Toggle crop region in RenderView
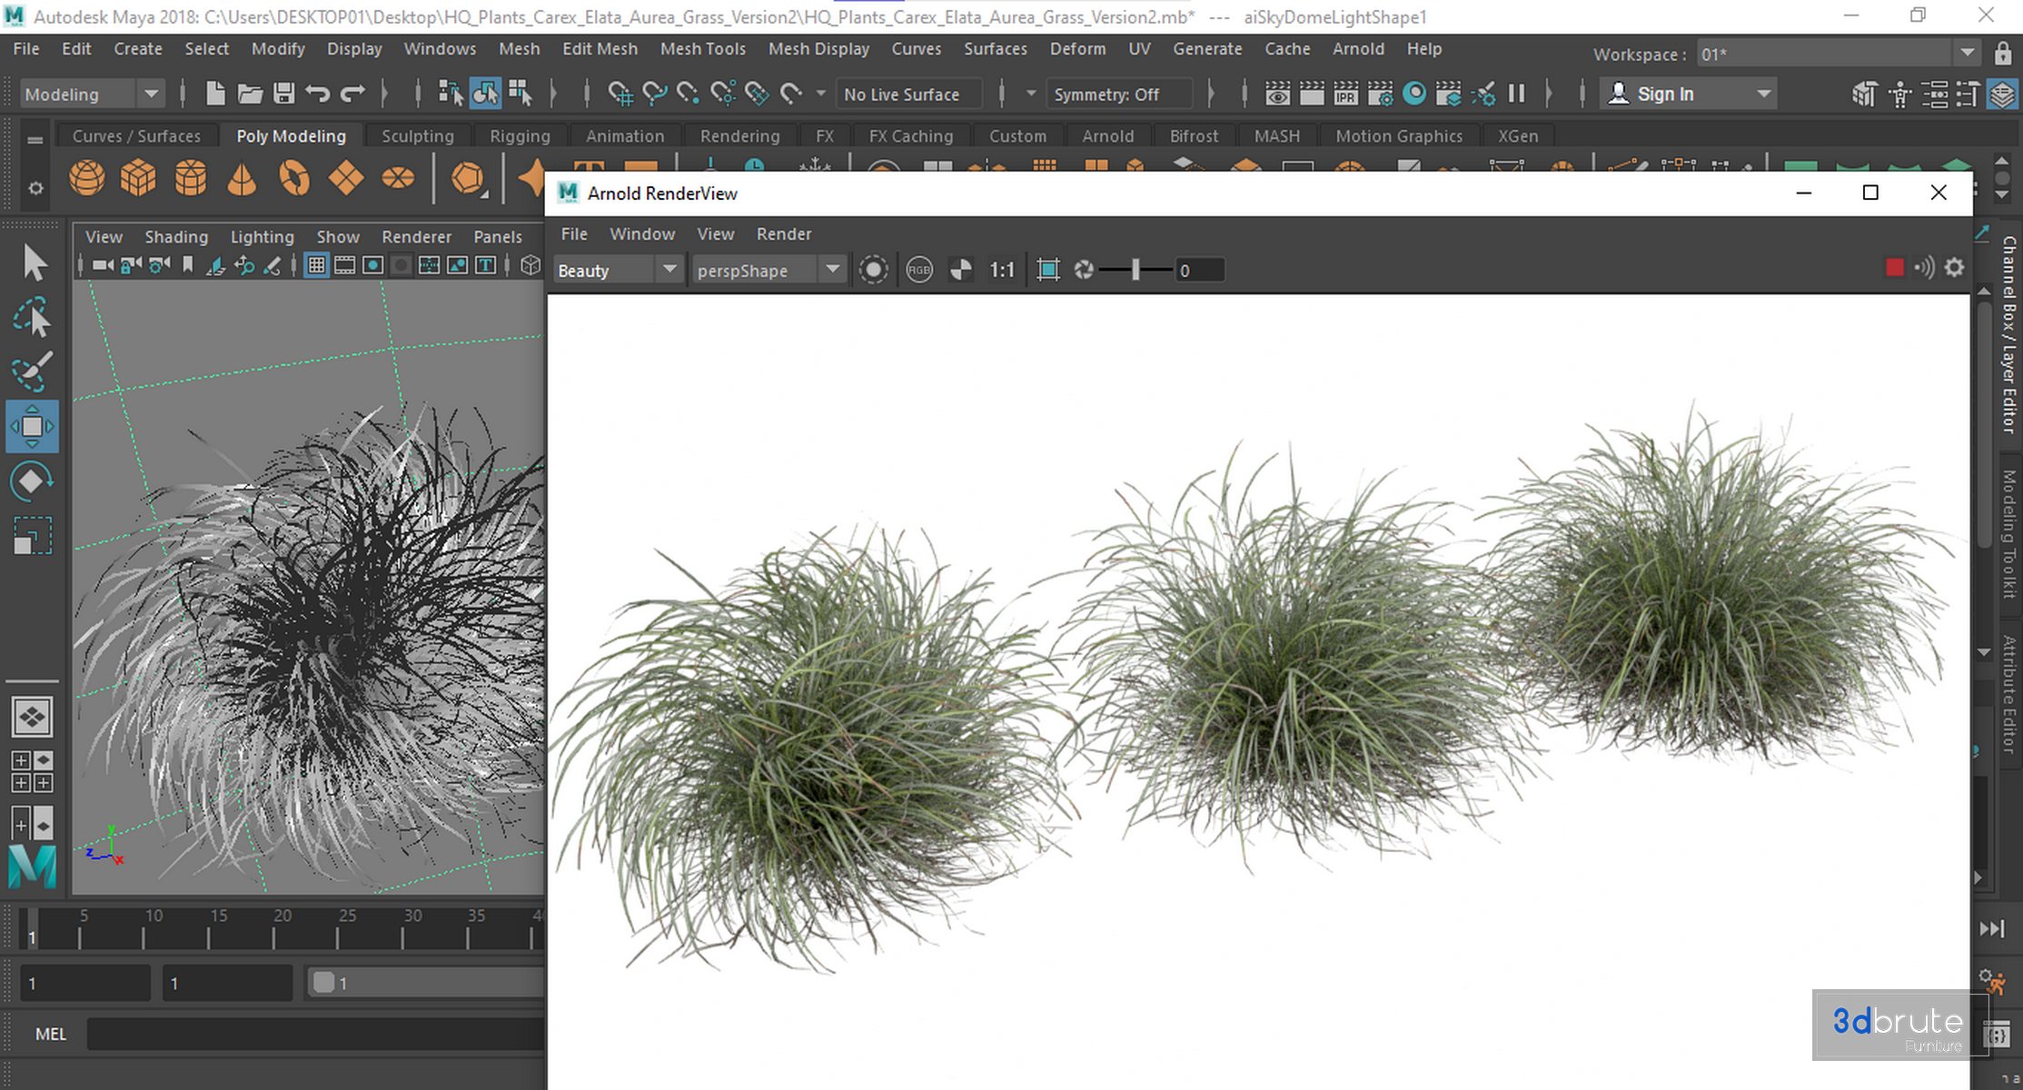 point(1048,270)
